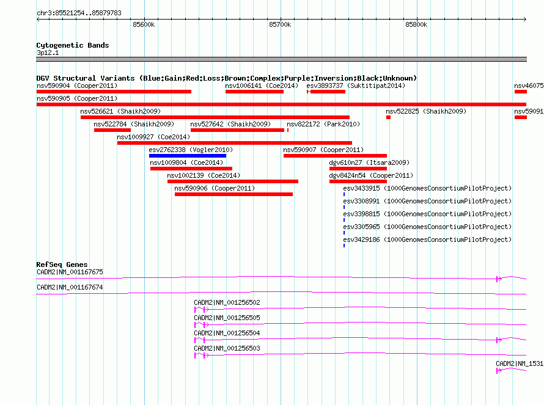Click the chr3:85521254..85879783 coordinate label
The width and height of the screenshot is (544, 405).
point(79,13)
